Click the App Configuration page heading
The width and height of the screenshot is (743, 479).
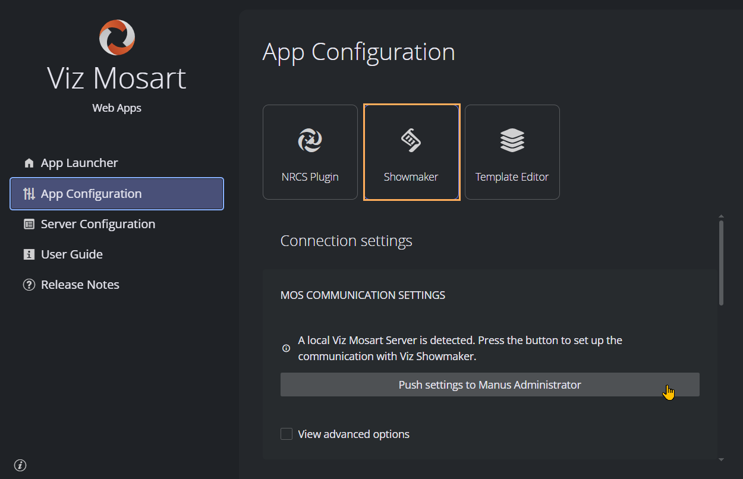pos(359,52)
